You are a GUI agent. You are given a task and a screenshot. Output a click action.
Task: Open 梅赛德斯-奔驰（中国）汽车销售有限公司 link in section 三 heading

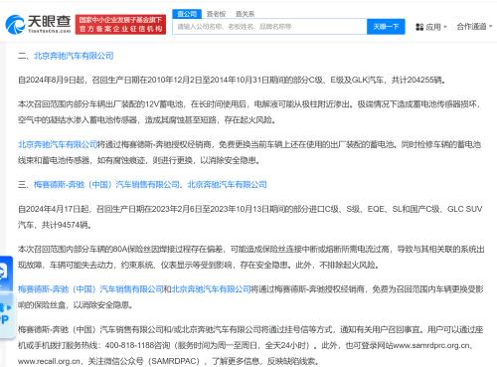(106, 184)
